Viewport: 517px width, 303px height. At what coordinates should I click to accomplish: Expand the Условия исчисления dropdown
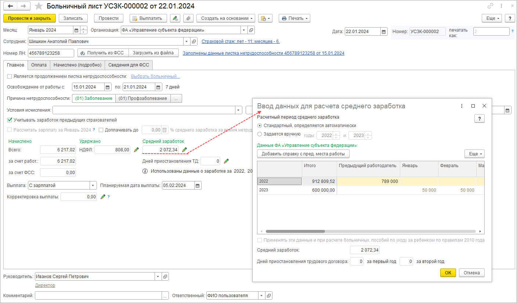click(239, 110)
